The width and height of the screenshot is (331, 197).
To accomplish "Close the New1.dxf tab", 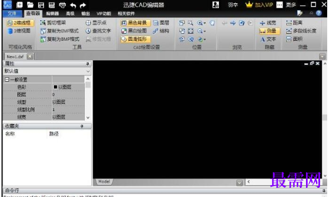I will click(30, 57).
